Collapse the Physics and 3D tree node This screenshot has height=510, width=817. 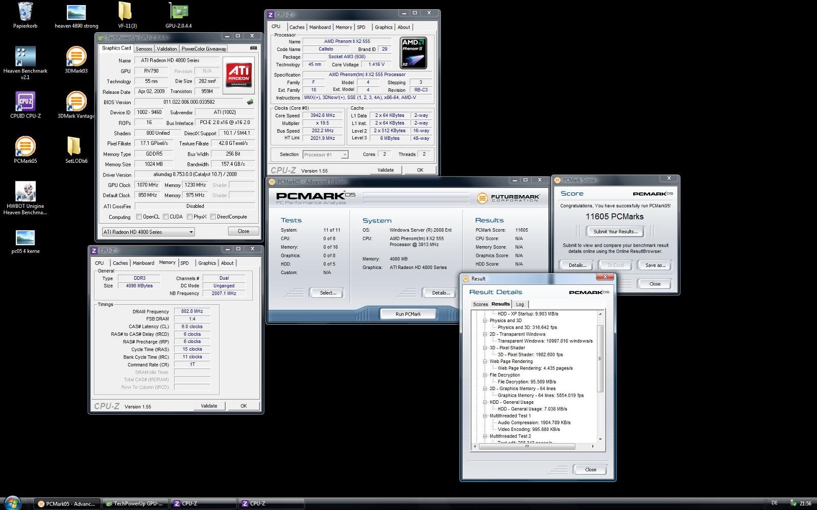coord(485,321)
